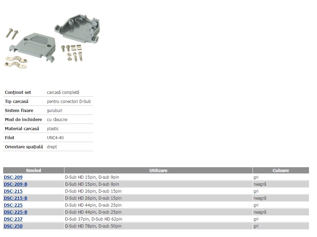Open the DSC-237 link
317x237 pixels.
(13, 219)
